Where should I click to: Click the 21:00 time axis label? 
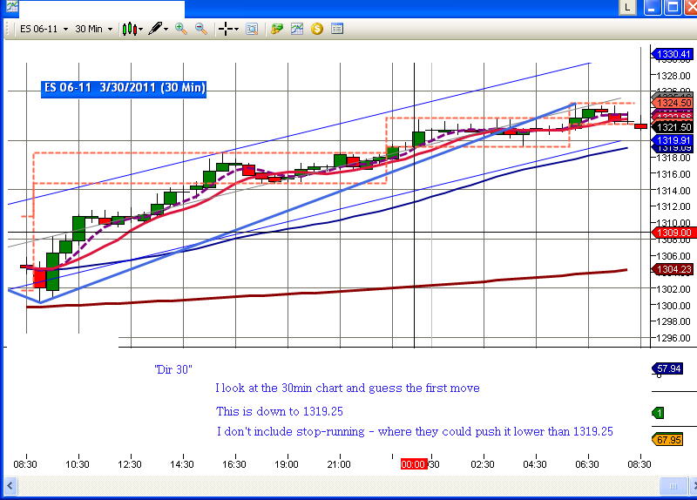pyautogui.click(x=339, y=464)
